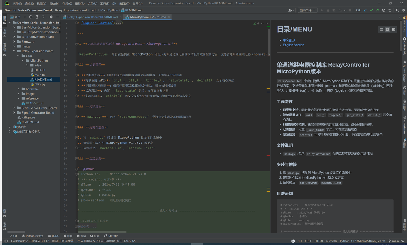The width and height of the screenshot is (407, 245).
Task: Click the Python 3.12 interpreter status entry
Action: [x=362, y=241]
